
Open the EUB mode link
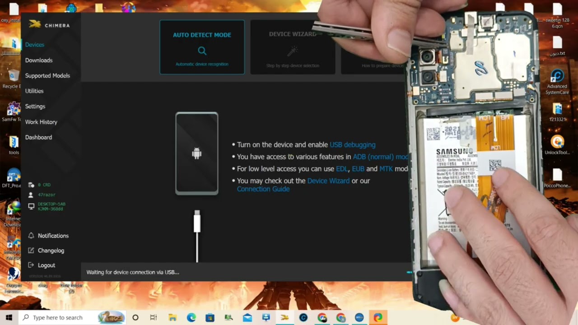358,169
